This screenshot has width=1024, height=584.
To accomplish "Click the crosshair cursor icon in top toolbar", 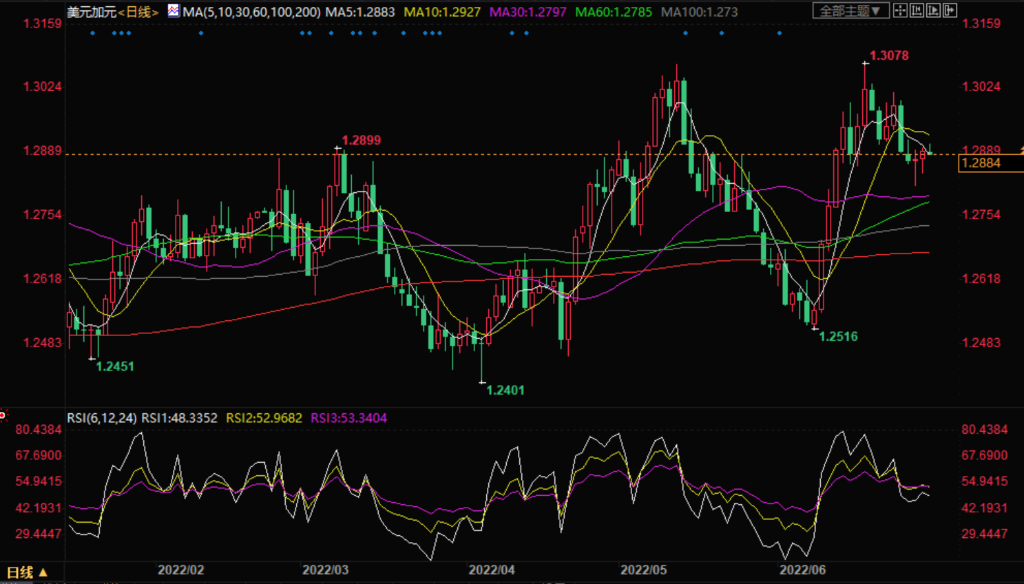I will [x=900, y=10].
